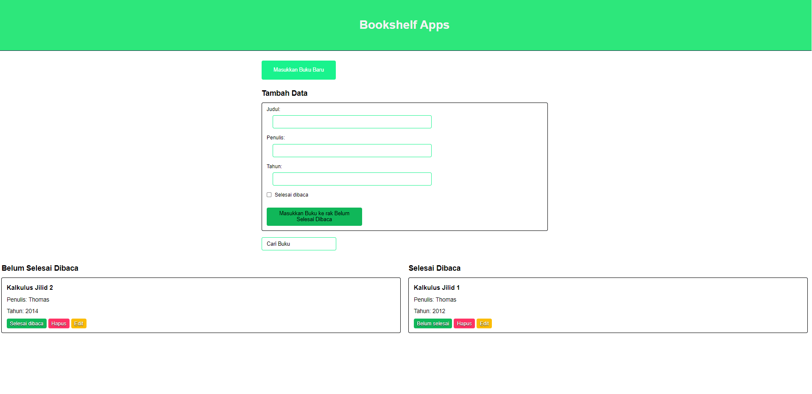Click the Kalkulus Jilid 1 book title
812x394 pixels.
(436, 287)
